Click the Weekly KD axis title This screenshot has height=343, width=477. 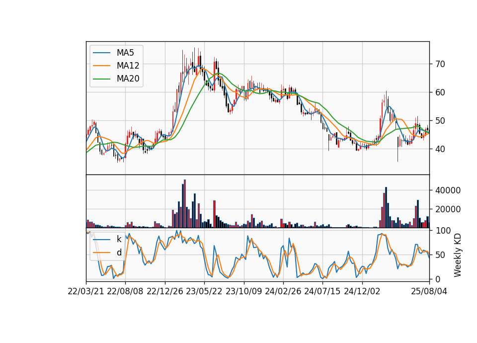[458, 256]
